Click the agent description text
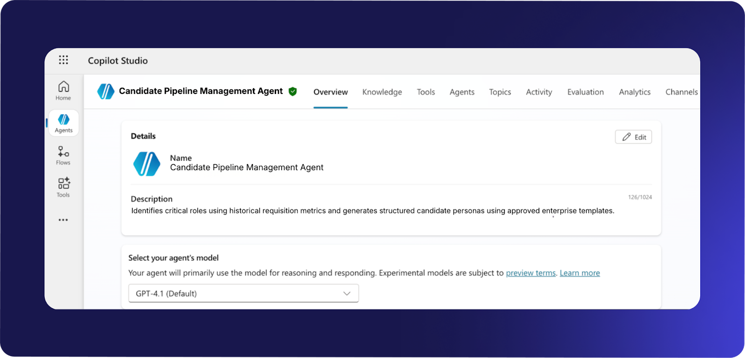 372,211
